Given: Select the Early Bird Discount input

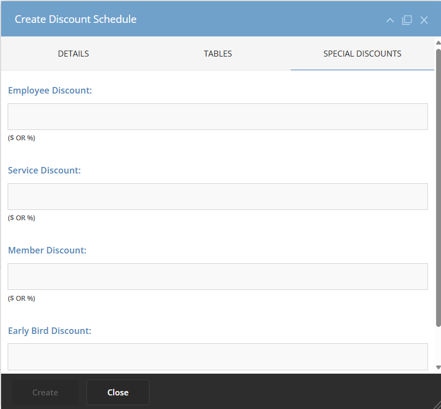Looking at the screenshot, I should [218, 357].
